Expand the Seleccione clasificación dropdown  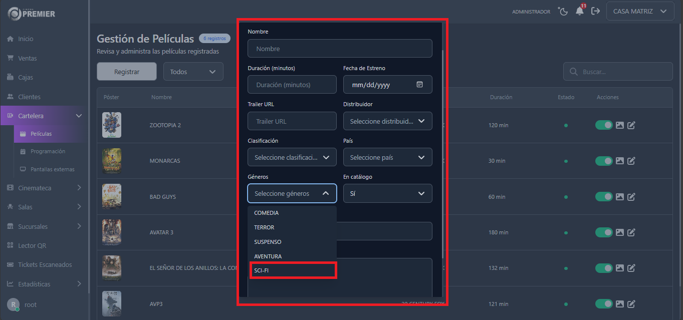point(292,157)
